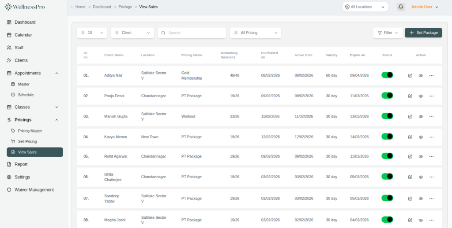Open the Client search-type dropdown
This screenshot has height=228, width=452.
[x=132, y=33]
